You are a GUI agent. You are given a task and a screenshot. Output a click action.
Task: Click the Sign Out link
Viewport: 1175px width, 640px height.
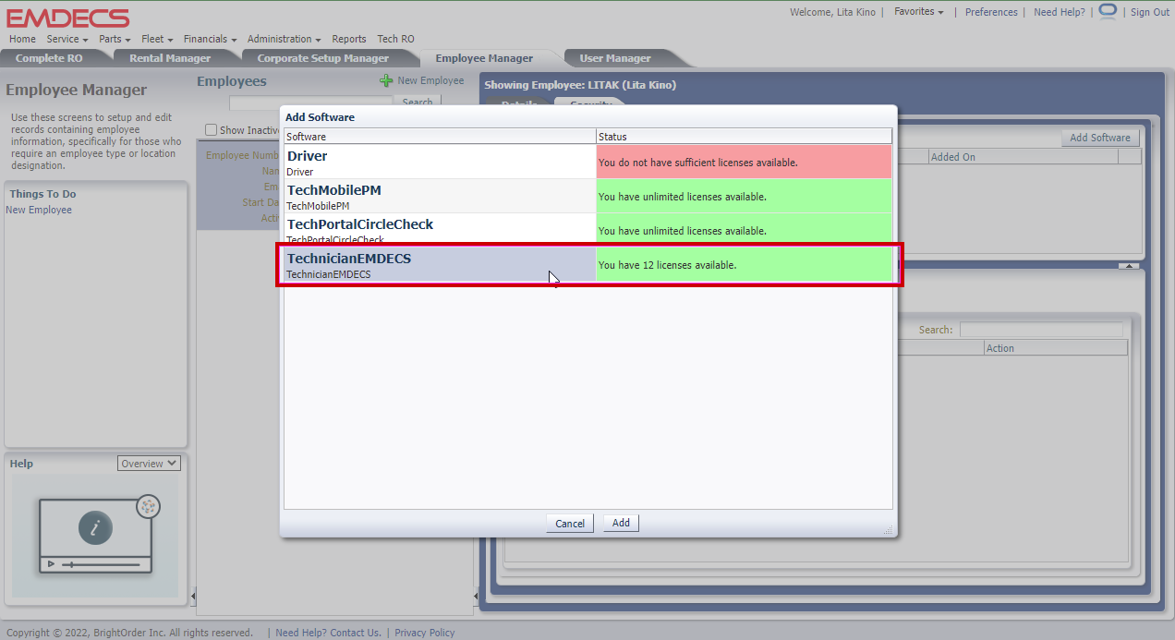[1150, 12]
